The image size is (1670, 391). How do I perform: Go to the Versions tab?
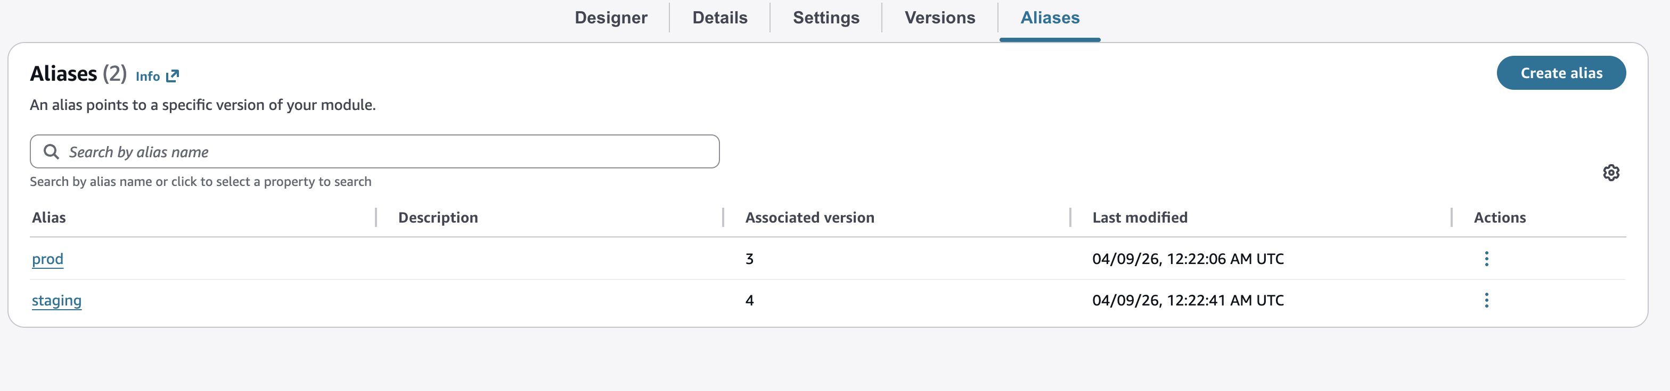pos(939,18)
